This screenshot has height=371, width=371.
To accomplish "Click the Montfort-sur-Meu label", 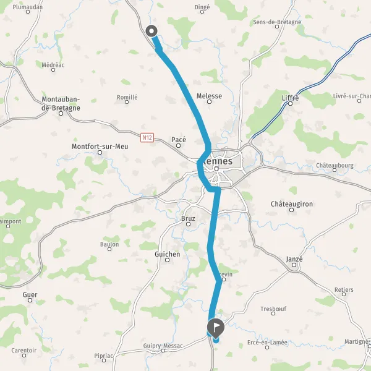I will [x=100, y=147].
